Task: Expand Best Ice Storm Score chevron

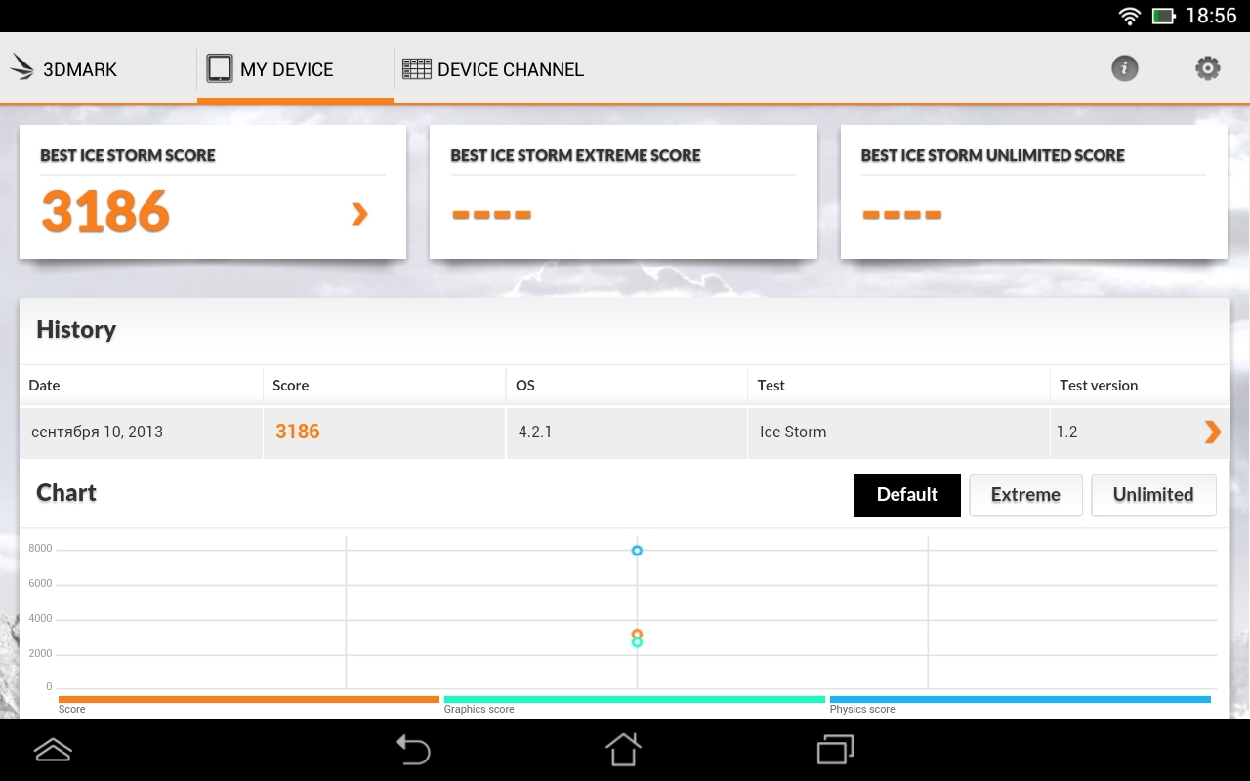Action: click(359, 214)
